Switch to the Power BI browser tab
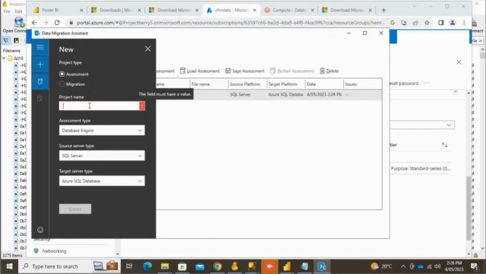The image size is (486, 274). coord(58,10)
